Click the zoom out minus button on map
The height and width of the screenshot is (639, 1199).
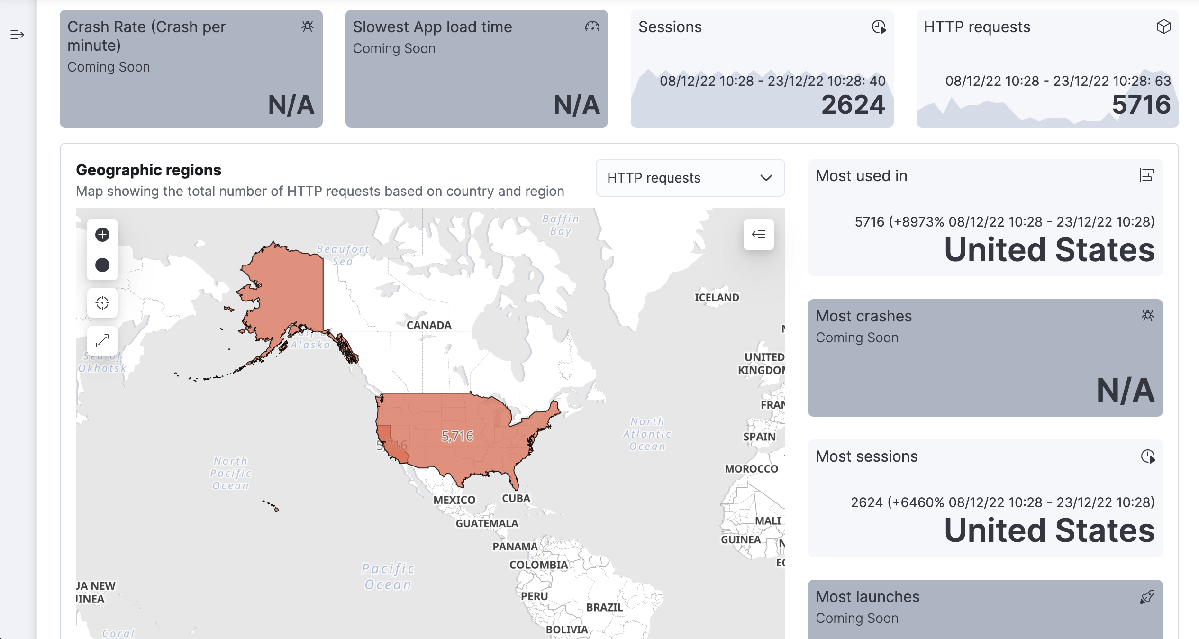tap(101, 264)
